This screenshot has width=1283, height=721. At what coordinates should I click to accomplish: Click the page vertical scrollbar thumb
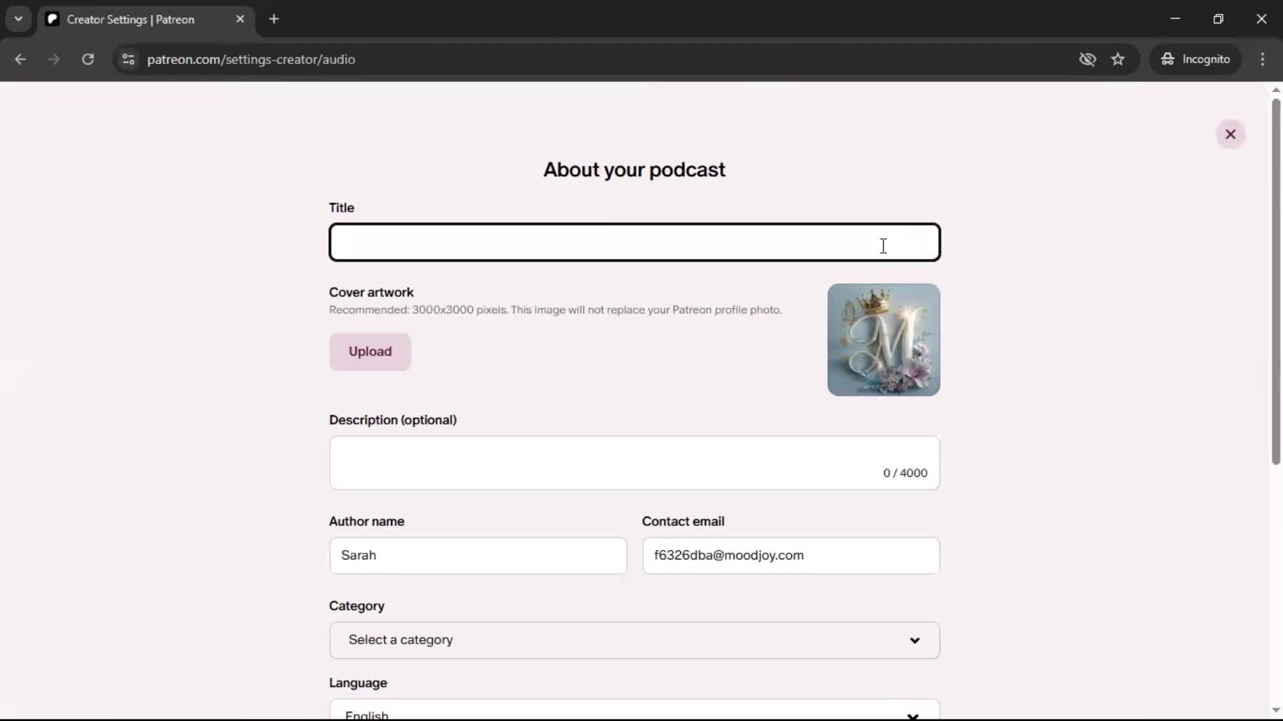coord(1276,281)
